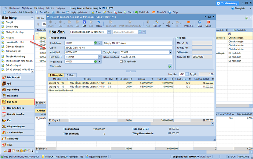Toggle the Đã hạch toán checkbox
Screen dimensions: 253x159
[121, 62]
